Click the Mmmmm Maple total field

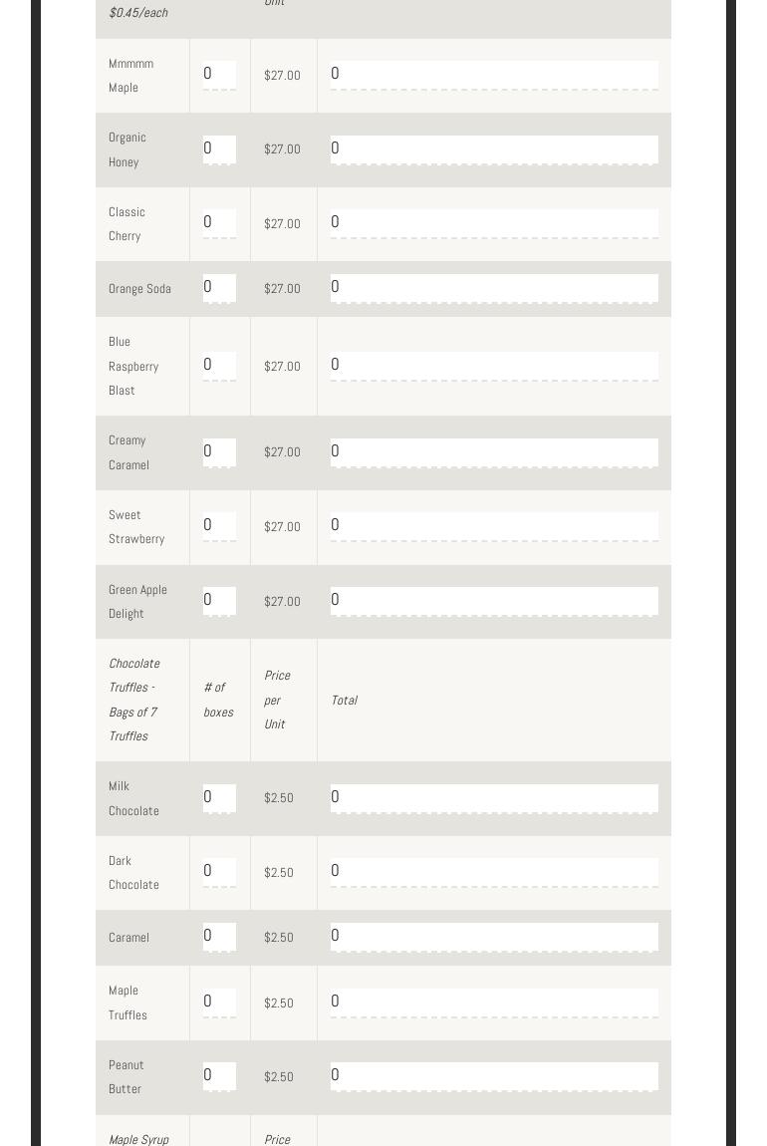[494, 75]
